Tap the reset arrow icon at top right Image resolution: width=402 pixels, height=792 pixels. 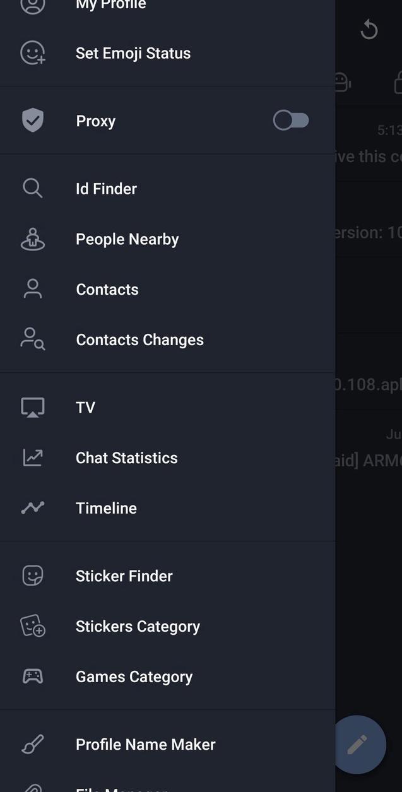(369, 29)
